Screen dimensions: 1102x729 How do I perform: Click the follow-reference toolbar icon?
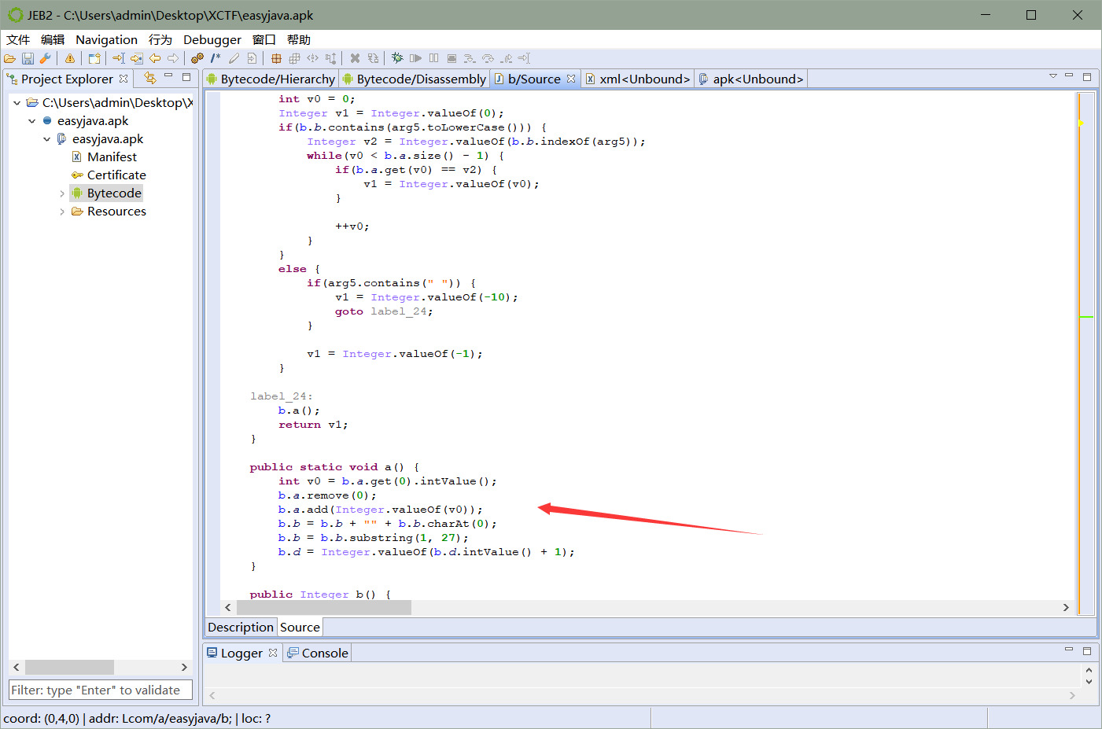point(136,58)
